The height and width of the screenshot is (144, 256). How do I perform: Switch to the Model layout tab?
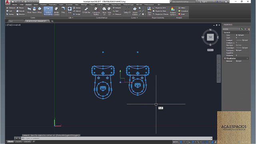pos(10,141)
